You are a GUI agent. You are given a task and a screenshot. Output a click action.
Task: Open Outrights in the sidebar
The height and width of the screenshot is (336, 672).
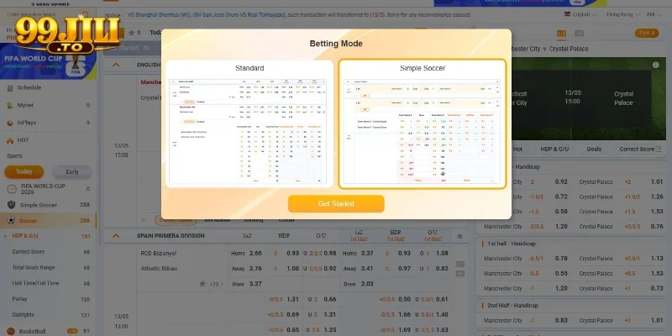(24, 315)
